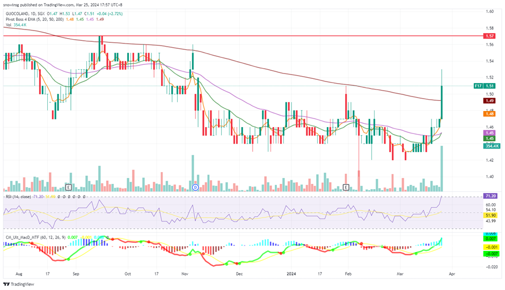Click the 1.56 price axis label
Image resolution: width=505 pixels, height=290 pixels.
pos(489,44)
